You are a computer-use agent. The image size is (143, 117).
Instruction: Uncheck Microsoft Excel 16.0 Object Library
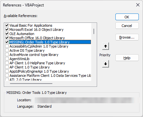[7, 30]
